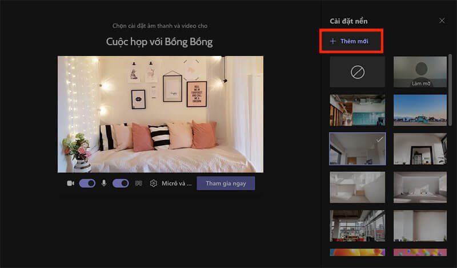
Task: Click 'Thêm mới' to add a background
Action: click(x=350, y=41)
